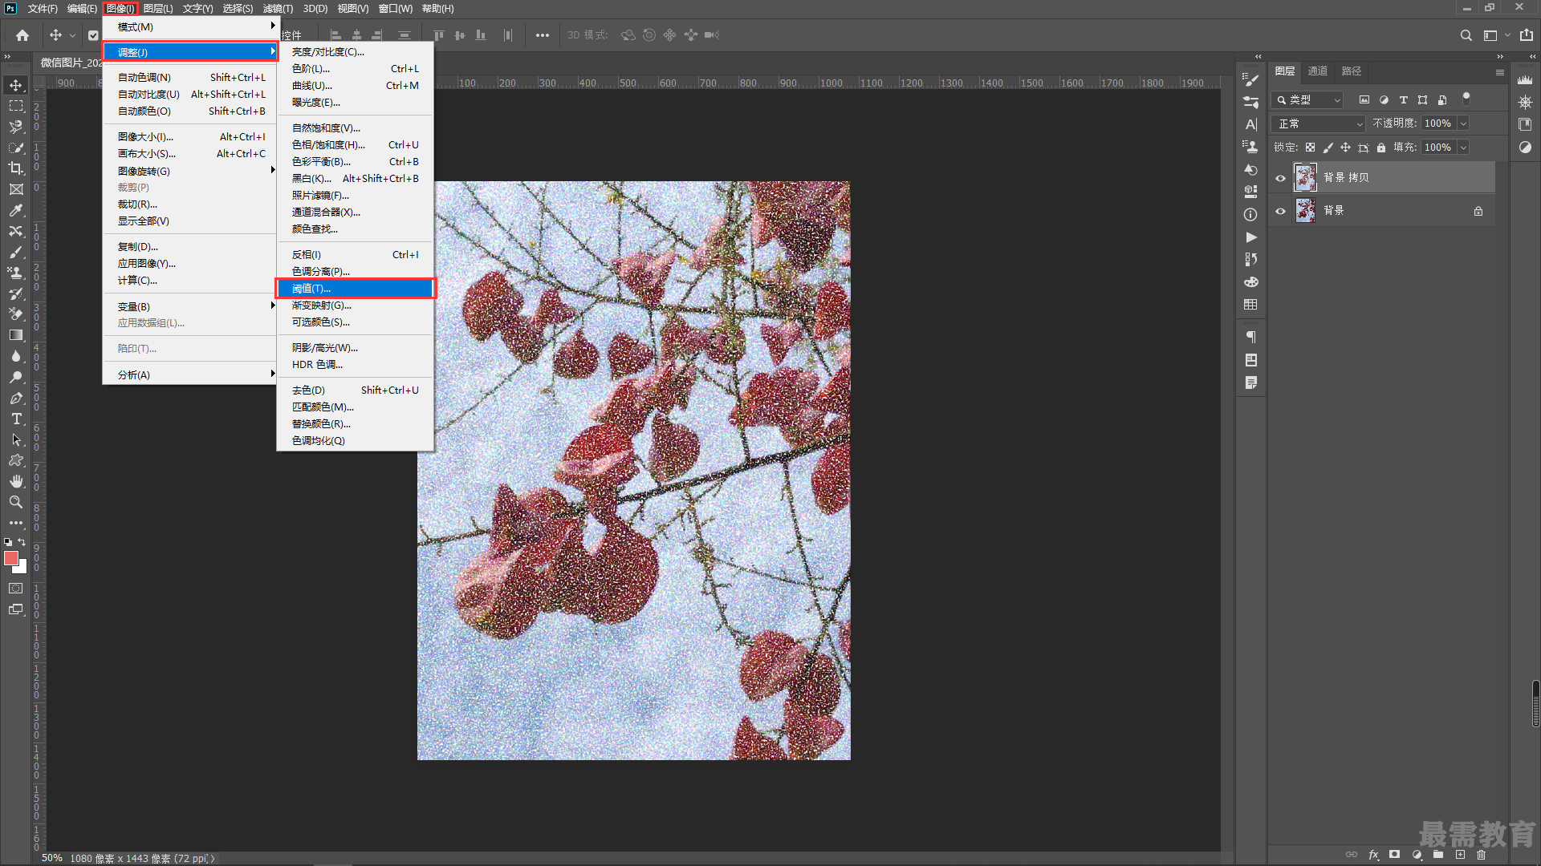Toggle layer filtering on/off switch
This screenshot has width=1541, height=866.
coord(1466,99)
